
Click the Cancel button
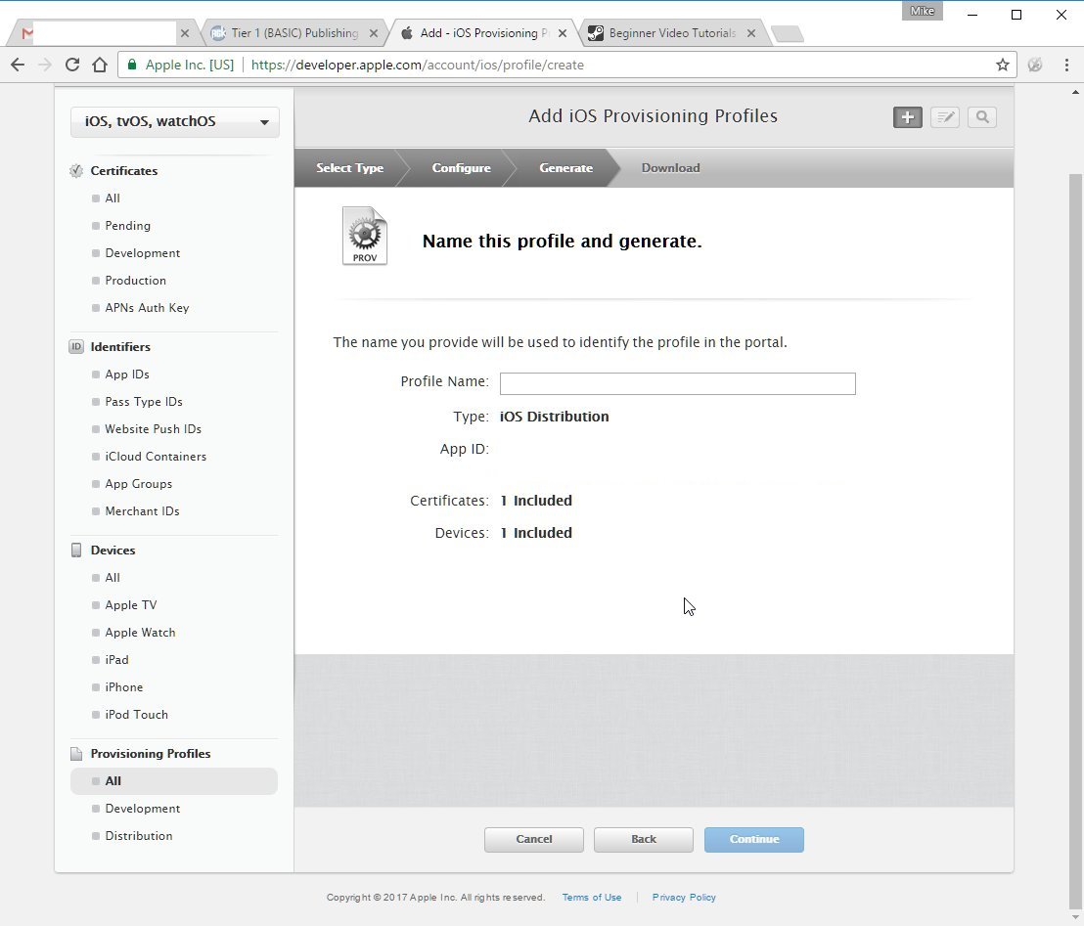coord(534,840)
